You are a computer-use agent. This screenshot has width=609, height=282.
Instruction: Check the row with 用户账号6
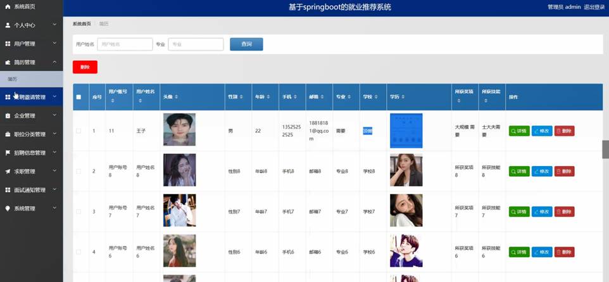click(78, 252)
